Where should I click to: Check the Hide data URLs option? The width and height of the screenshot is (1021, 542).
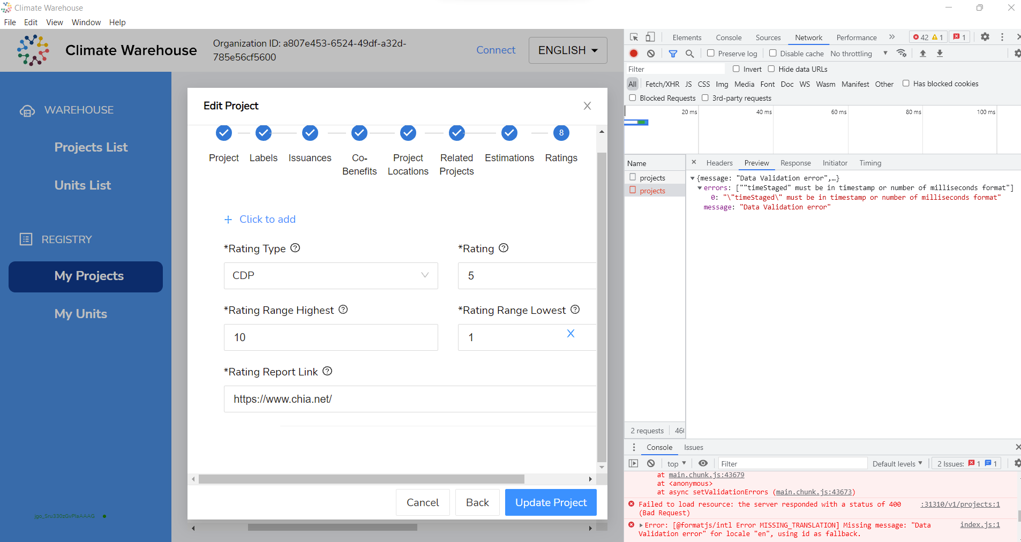click(x=771, y=69)
